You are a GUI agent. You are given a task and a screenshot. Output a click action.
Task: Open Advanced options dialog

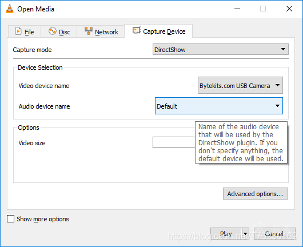coord(256,194)
